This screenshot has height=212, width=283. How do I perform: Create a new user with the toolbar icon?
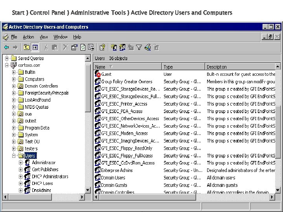(114, 47)
